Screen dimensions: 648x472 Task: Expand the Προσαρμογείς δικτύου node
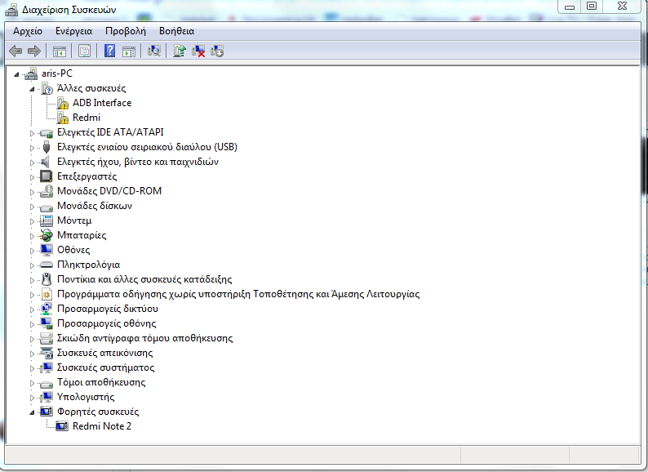tap(33, 309)
